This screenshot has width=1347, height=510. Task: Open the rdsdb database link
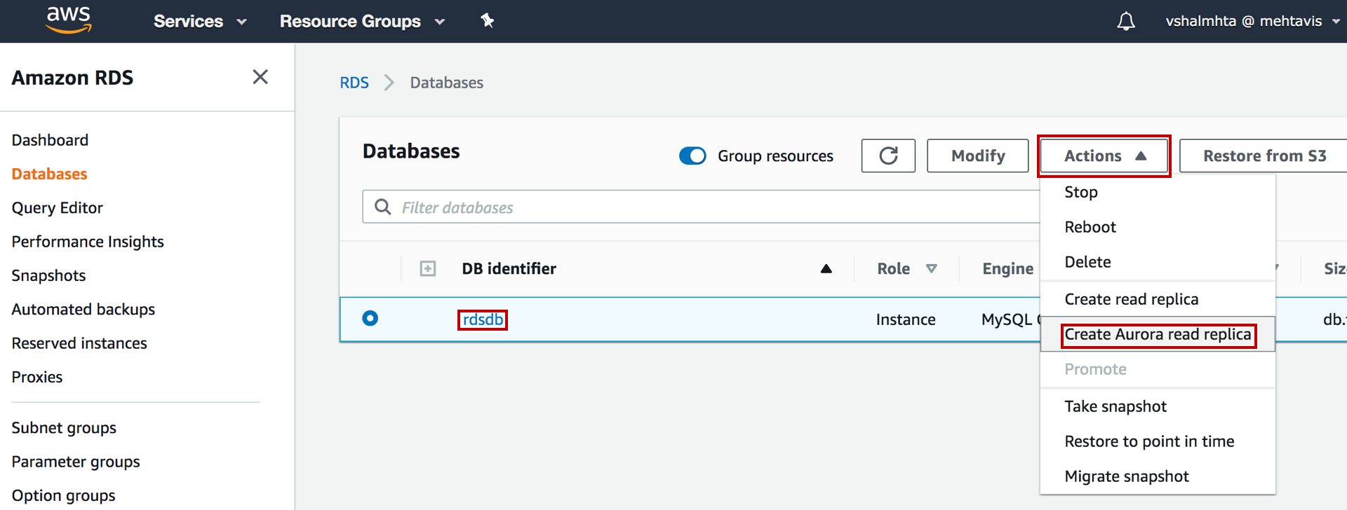[x=483, y=319]
